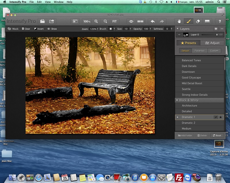Toggle Layer 0 visibility eye
Image resolution: width=230 pixels, height=183 pixels.
179,35
